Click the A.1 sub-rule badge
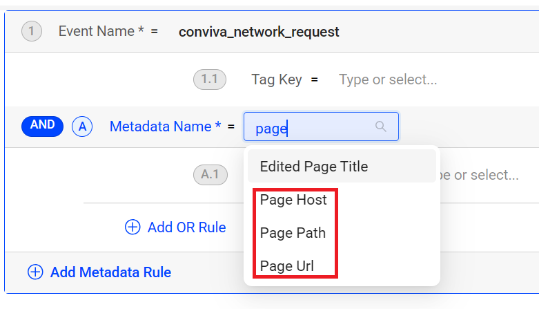This screenshot has height=309, width=539. [x=209, y=175]
